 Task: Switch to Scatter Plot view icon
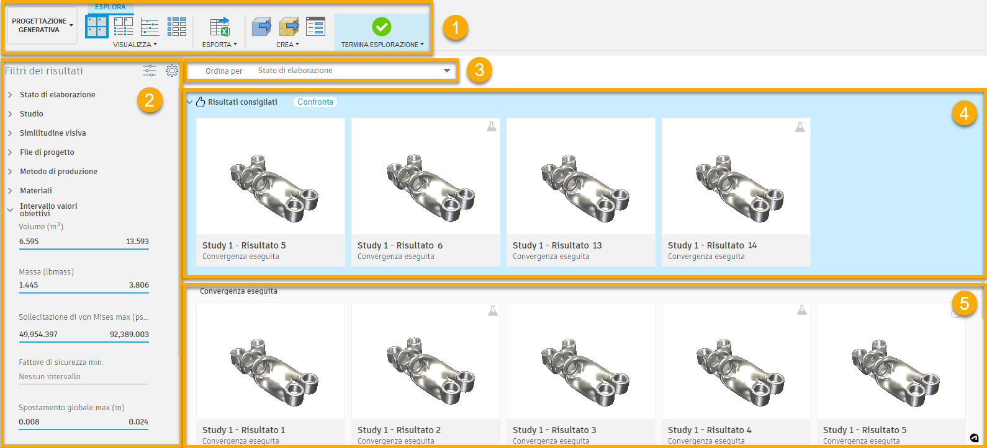click(x=150, y=27)
